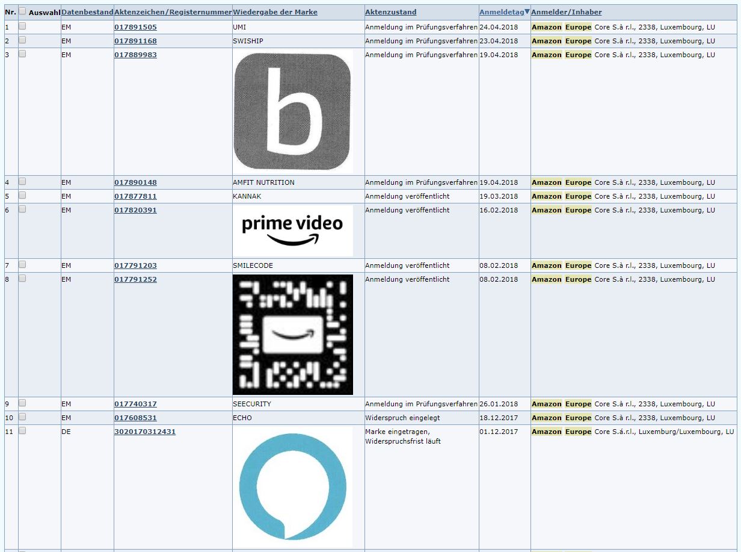Click 'Anmeldung im Prüfungsverfahren' in the UMI row
Image resolution: width=741 pixels, height=552 pixels.
[421, 27]
